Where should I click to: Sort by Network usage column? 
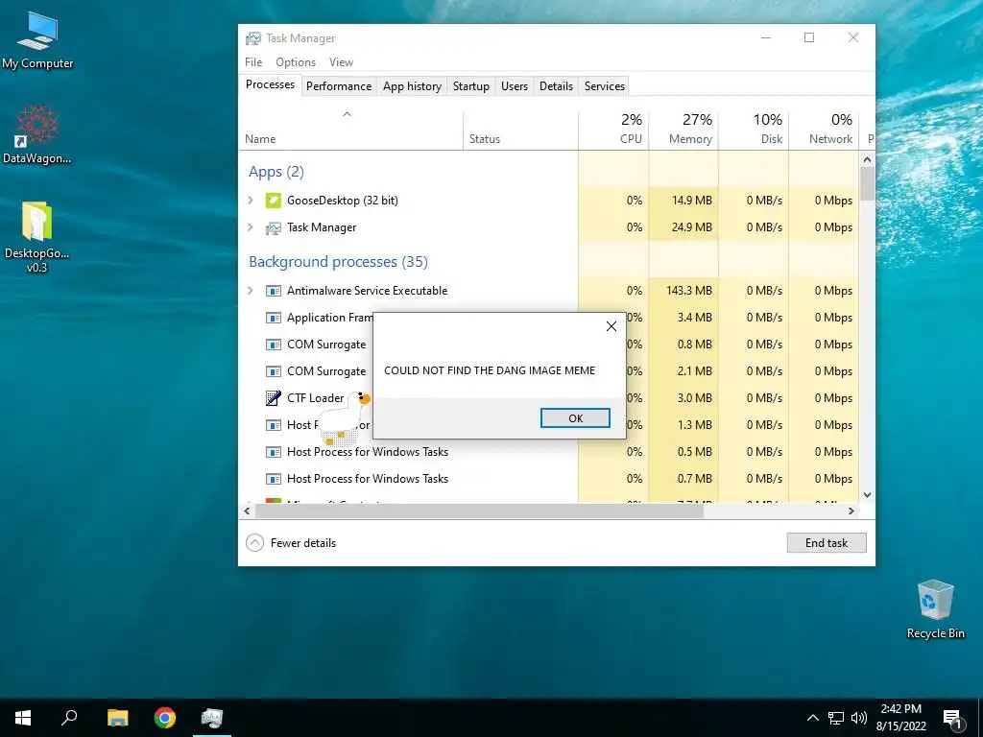[x=823, y=131]
